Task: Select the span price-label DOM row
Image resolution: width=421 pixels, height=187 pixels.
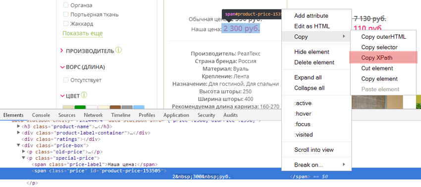Action: point(95,164)
